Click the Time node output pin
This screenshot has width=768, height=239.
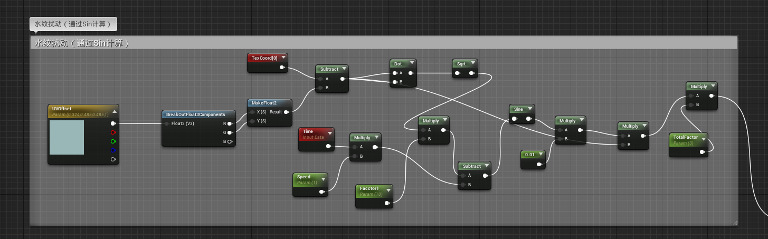coord(328,146)
